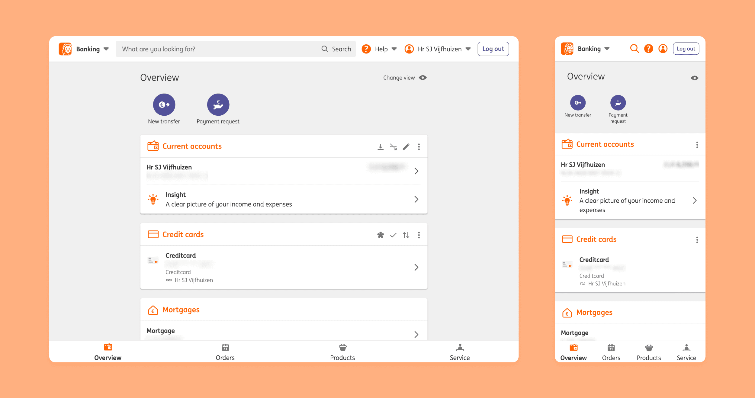
Task: Select the Products tab in desktop bottom bar
Action: 342,352
